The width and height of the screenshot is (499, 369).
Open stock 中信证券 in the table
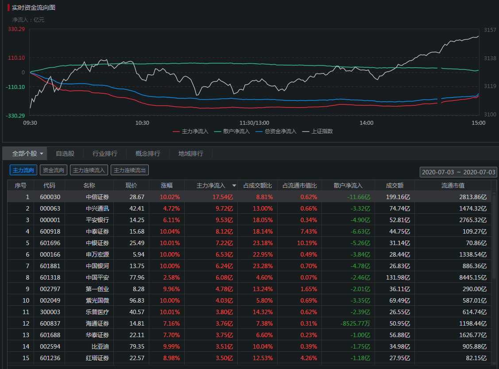pyautogui.click(x=97, y=197)
